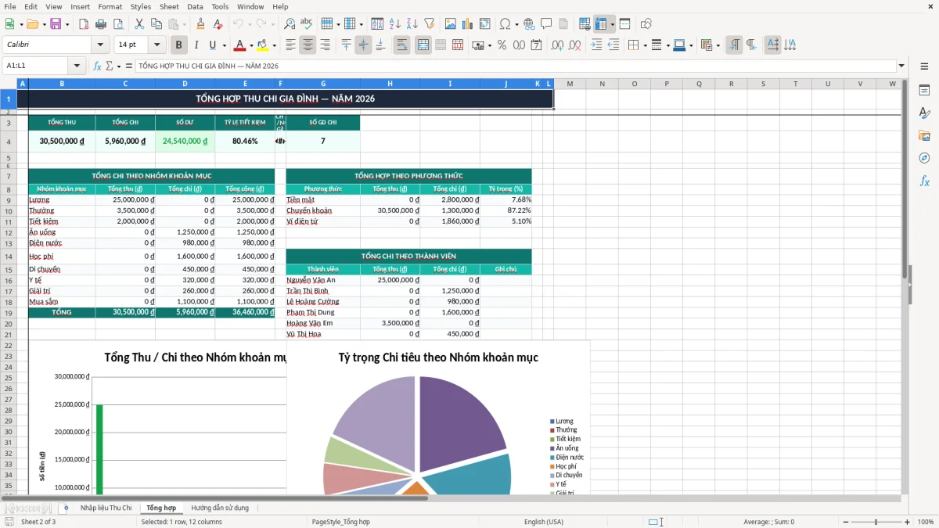Export directly as PDF icon
Image resolution: width=939 pixels, height=528 pixels.
(x=84, y=24)
